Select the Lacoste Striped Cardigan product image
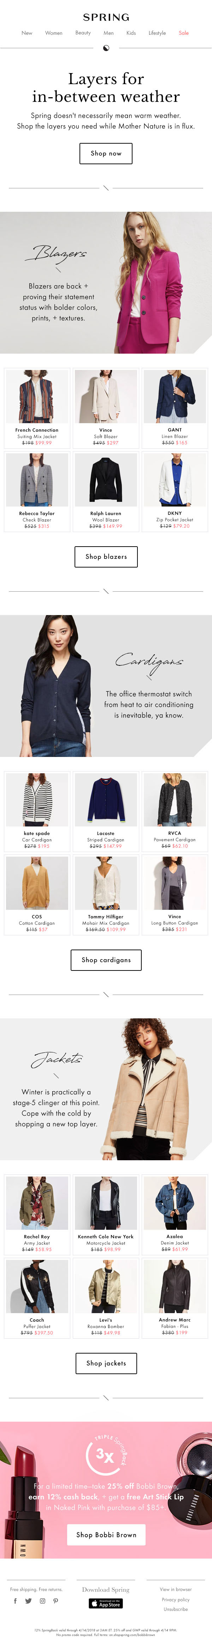This screenshot has width=212, height=1643. (x=106, y=800)
